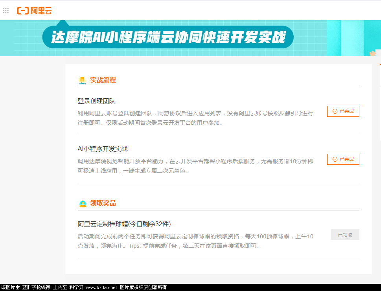Click the checkmark icon in AI小程序开发实战 已完成
The width and height of the screenshot is (381, 291).
(x=335, y=159)
